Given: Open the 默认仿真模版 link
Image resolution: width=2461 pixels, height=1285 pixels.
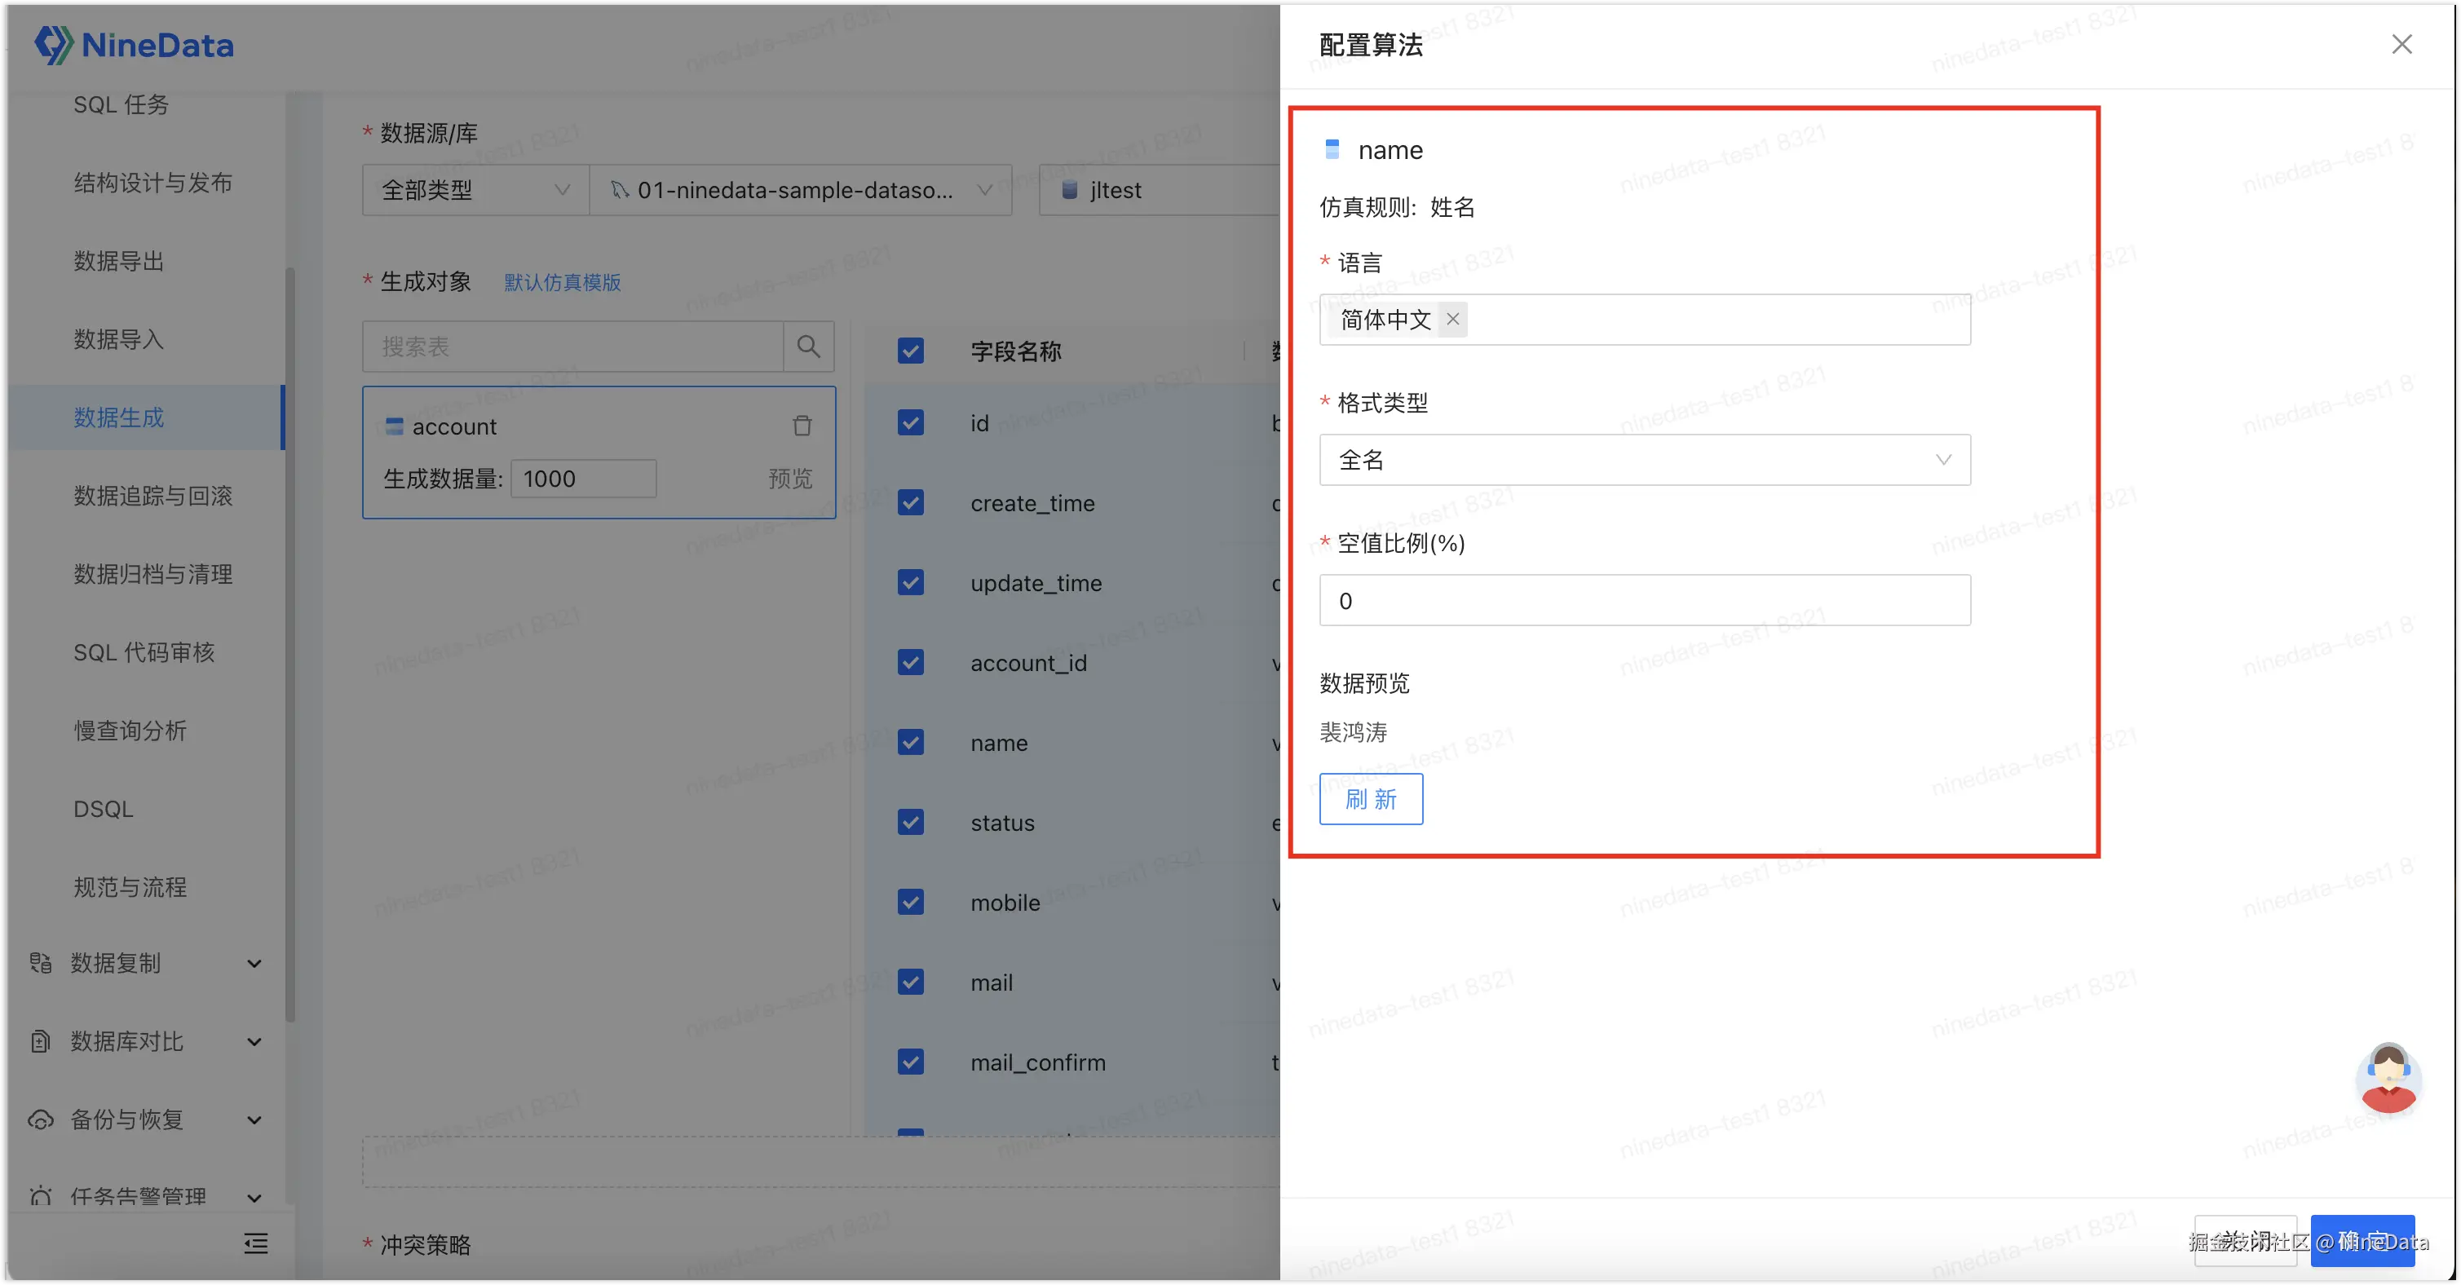Looking at the screenshot, I should tap(562, 283).
